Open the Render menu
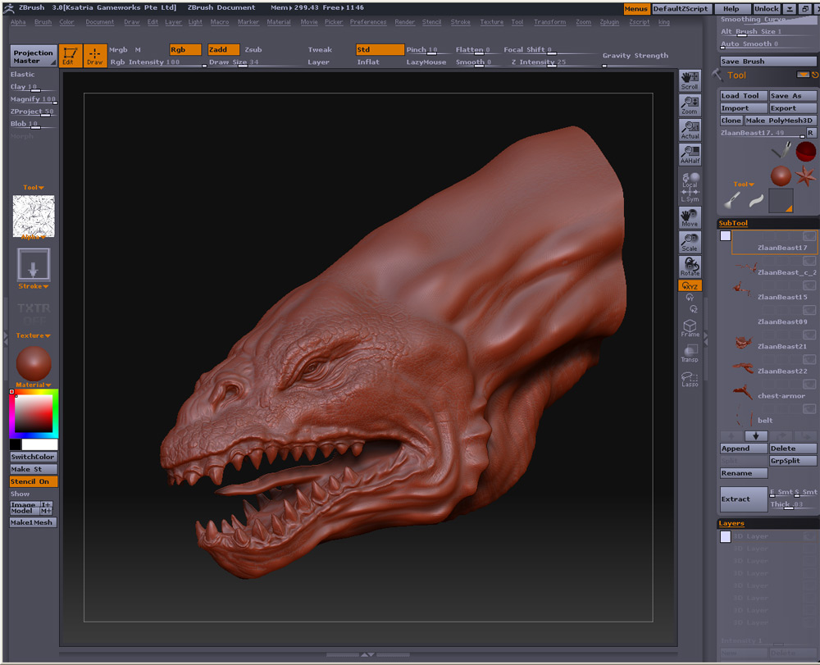The height and width of the screenshot is (665, 820). (x=405, y=22)
